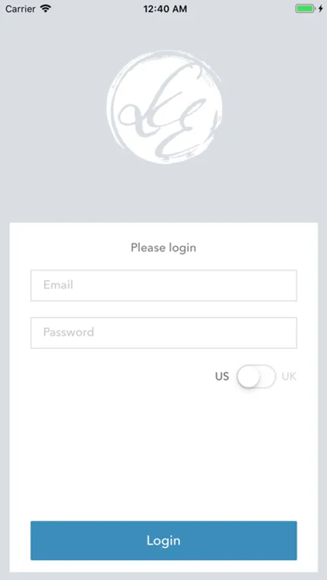Focus the Password input field
Image resolution: width=327 pixels, height=580 pixels.
point(164,333)
